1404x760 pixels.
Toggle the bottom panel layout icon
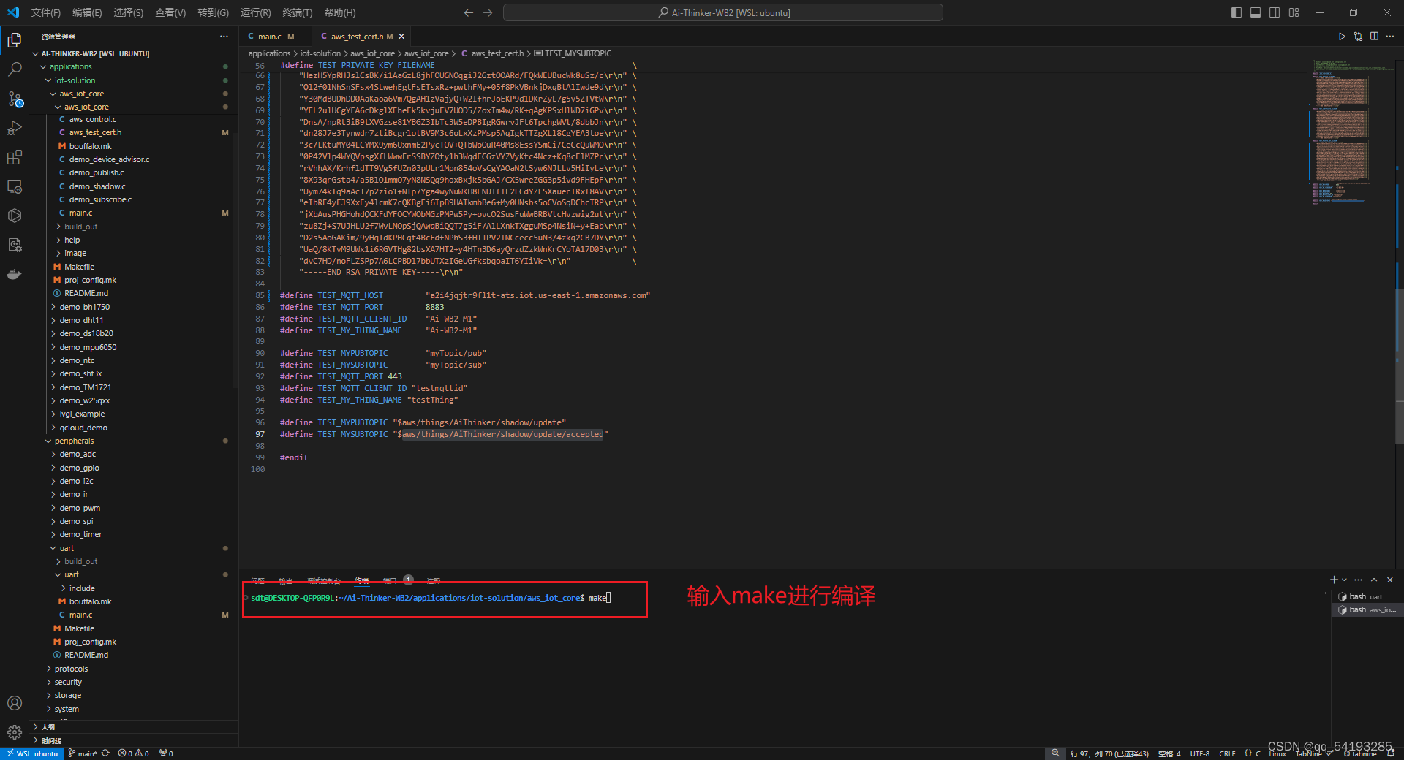click(x=1256, y=12)
